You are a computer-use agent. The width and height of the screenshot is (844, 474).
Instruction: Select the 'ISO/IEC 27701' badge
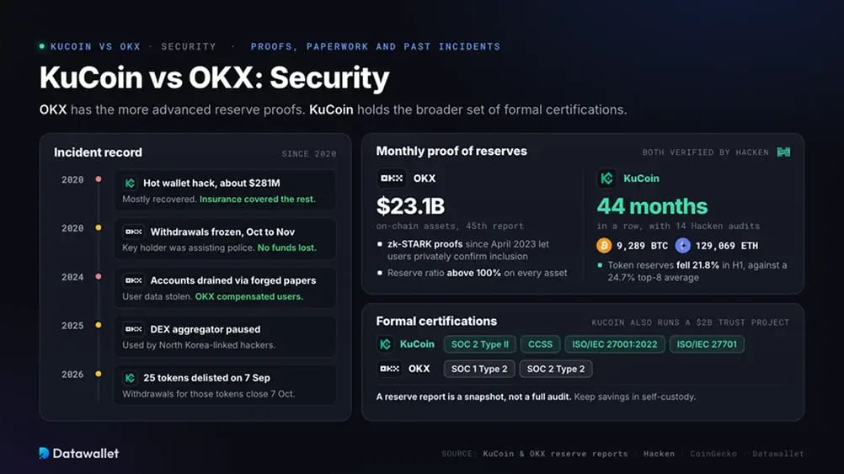point(707,344)
